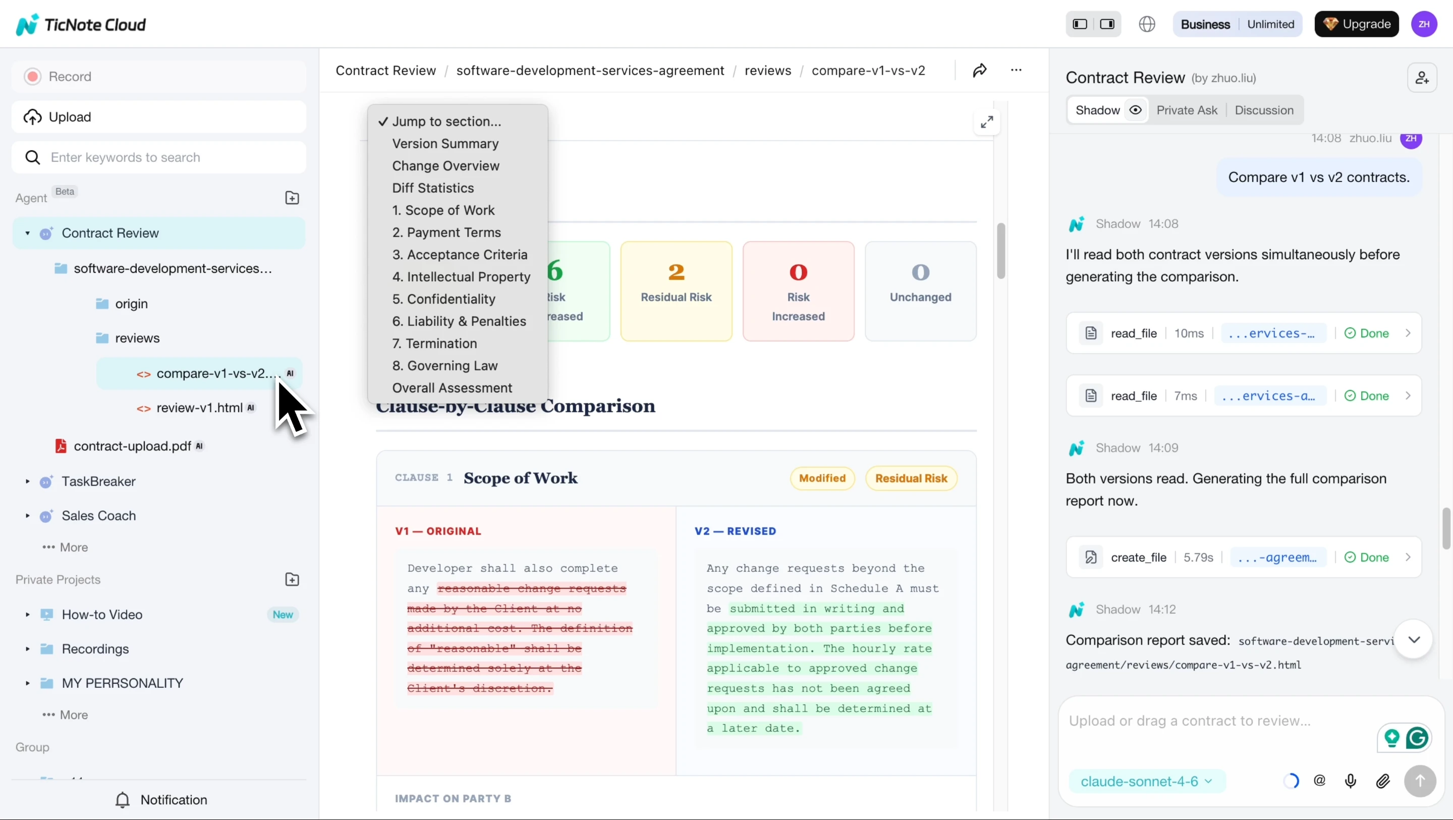Switch to Shadow tab

1097,110
